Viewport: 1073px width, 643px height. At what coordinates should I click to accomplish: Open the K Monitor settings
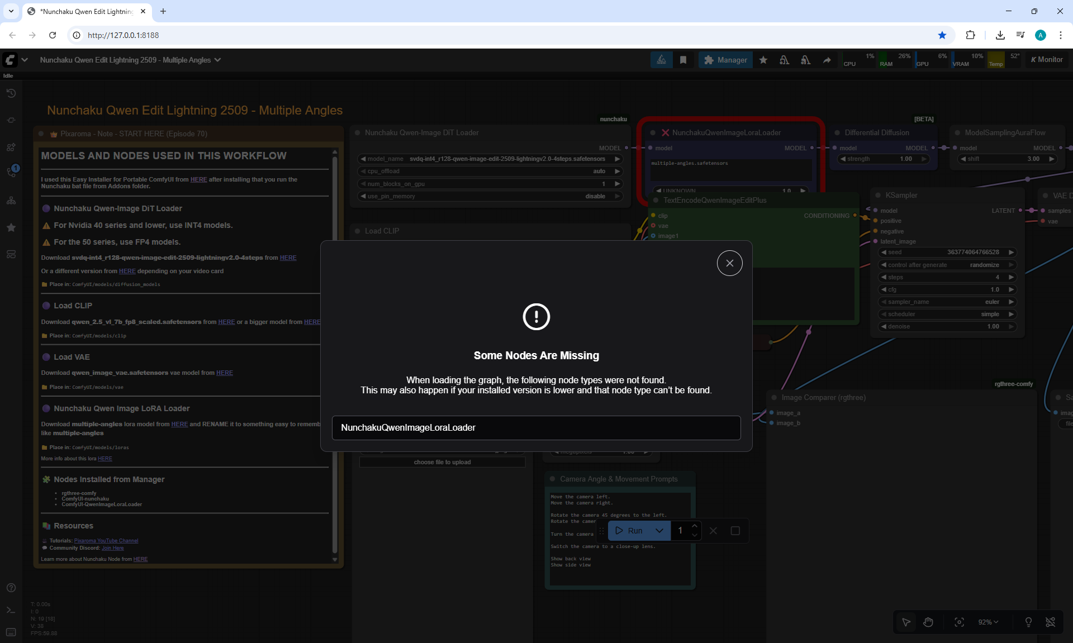(x=1046, y=60)
